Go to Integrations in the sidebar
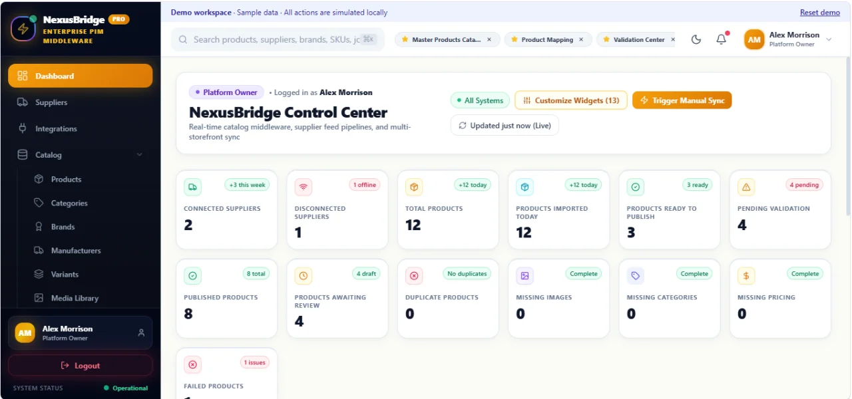The image size is (852, 399). 80,128
